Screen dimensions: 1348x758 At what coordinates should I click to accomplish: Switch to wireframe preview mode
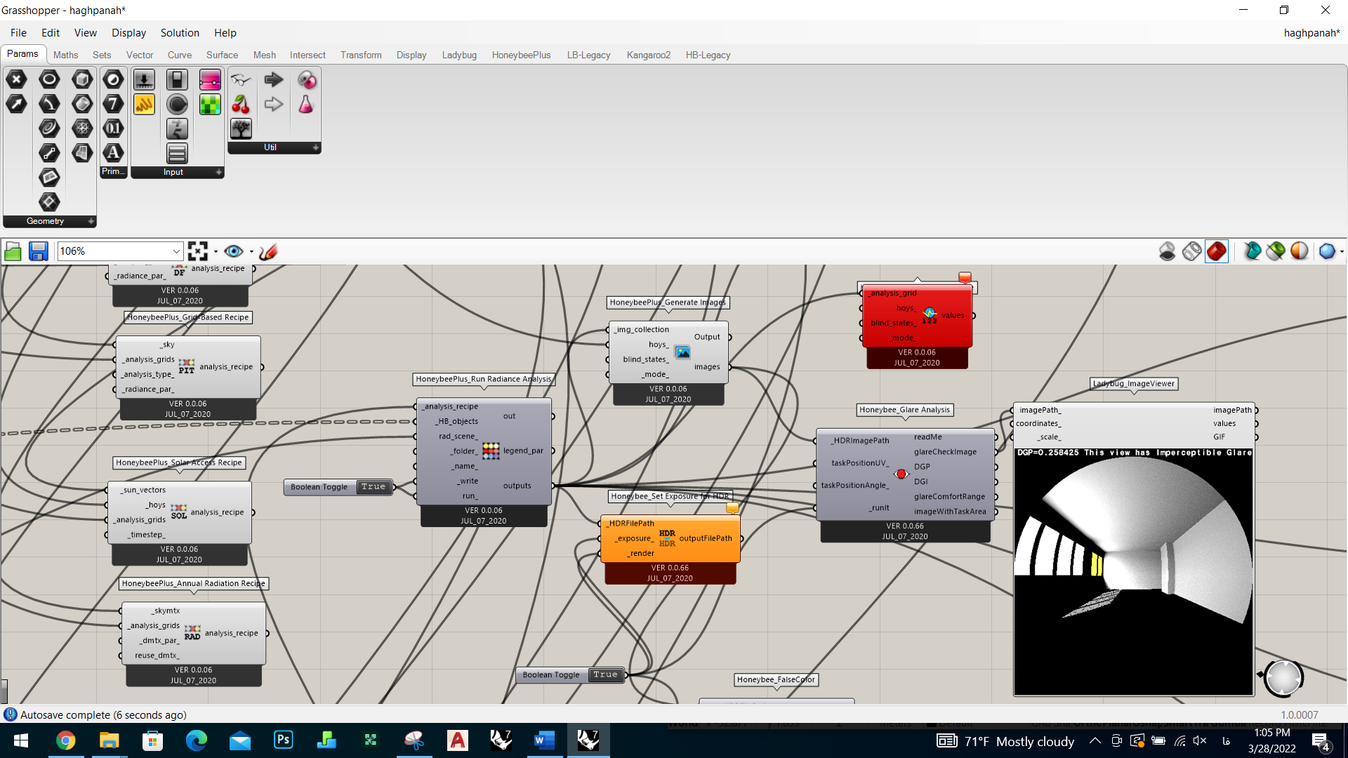(x=1191, y=251)
